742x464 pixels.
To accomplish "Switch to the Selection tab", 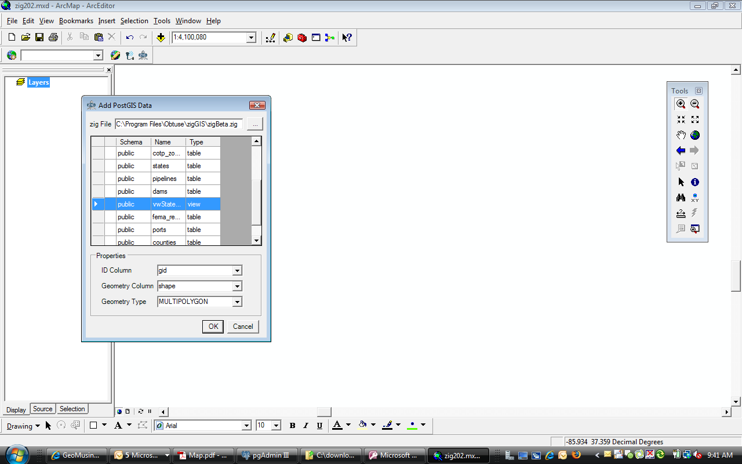I will click(72, 409).
